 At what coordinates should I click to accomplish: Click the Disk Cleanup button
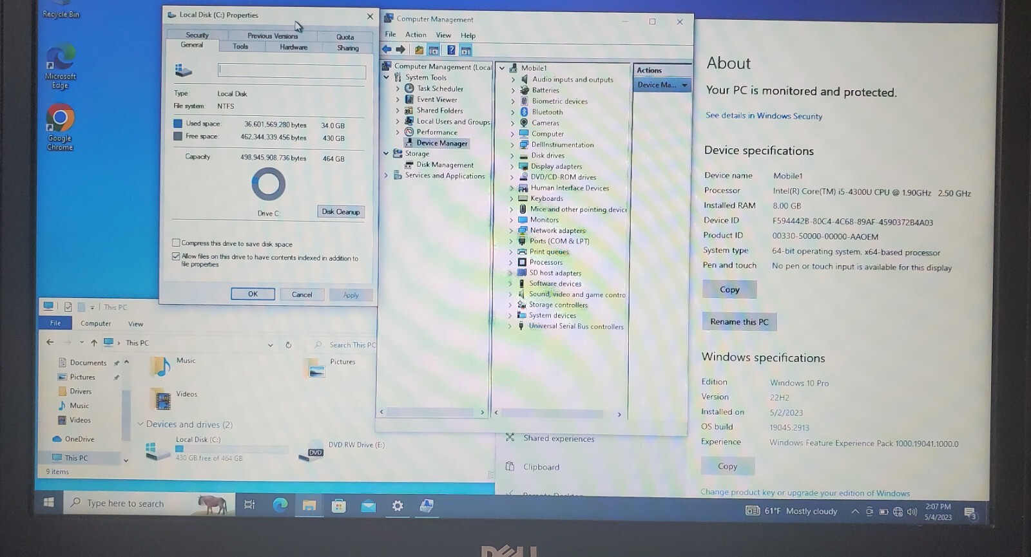coord(341,212)
